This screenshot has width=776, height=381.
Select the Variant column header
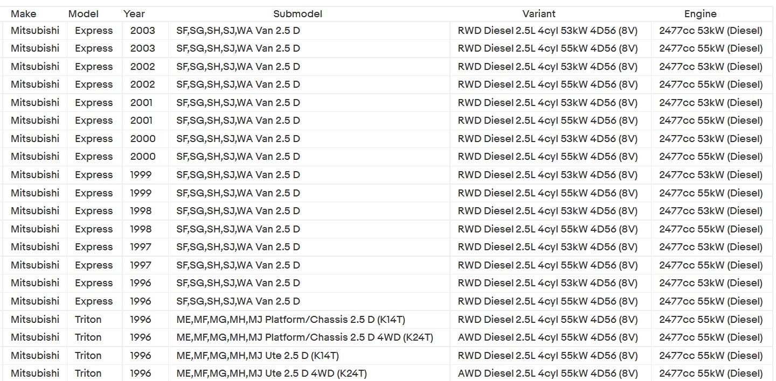click(539, 14)
